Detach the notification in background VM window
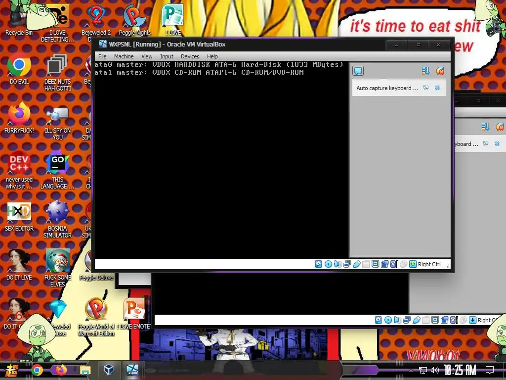This screenshot has width=506, height=380. [x=486, y=143]
